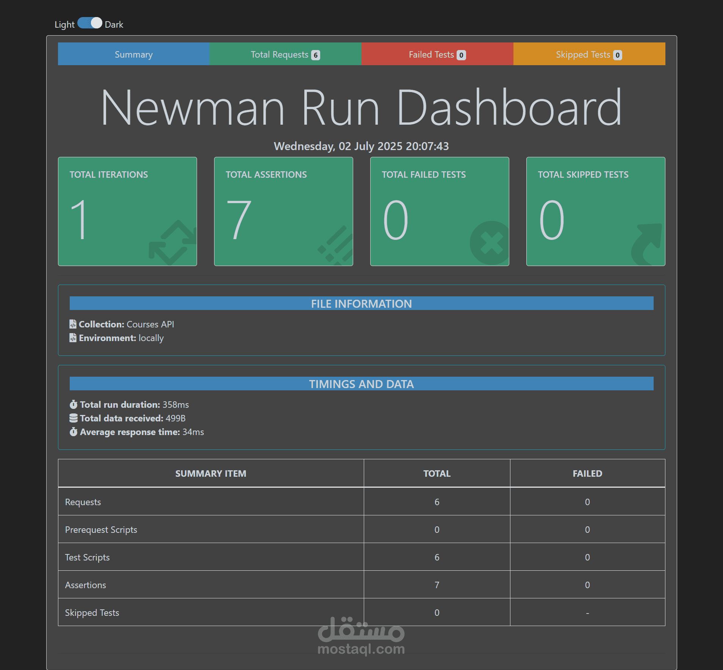Click the Requests failed value 0
The width and height of the screenshot is (723, 670).
tap(587, 502)
